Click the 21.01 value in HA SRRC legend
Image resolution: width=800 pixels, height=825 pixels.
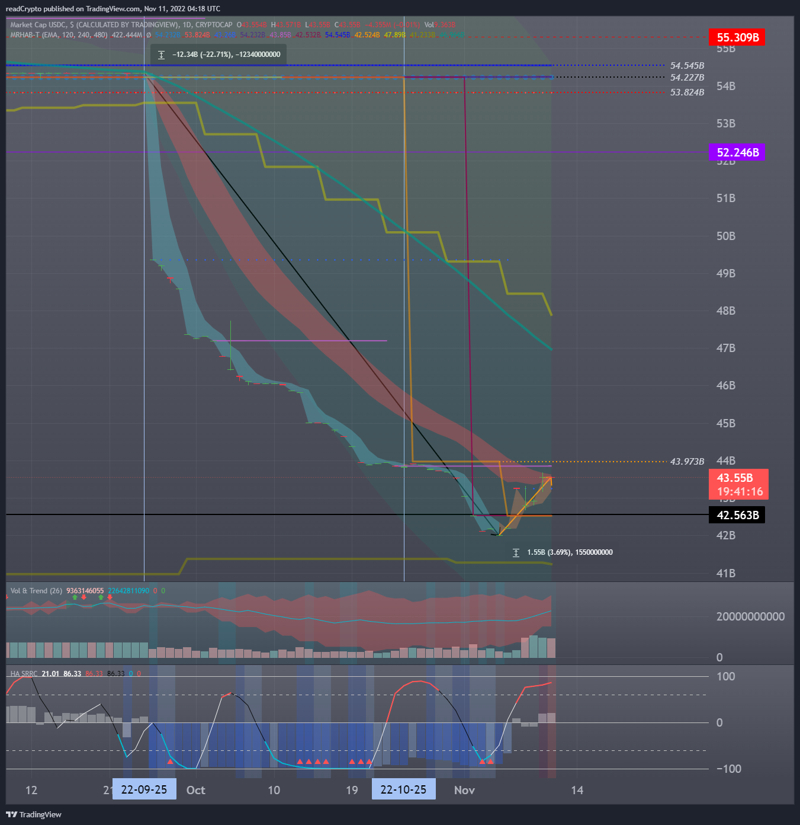(x=50, y=674)
